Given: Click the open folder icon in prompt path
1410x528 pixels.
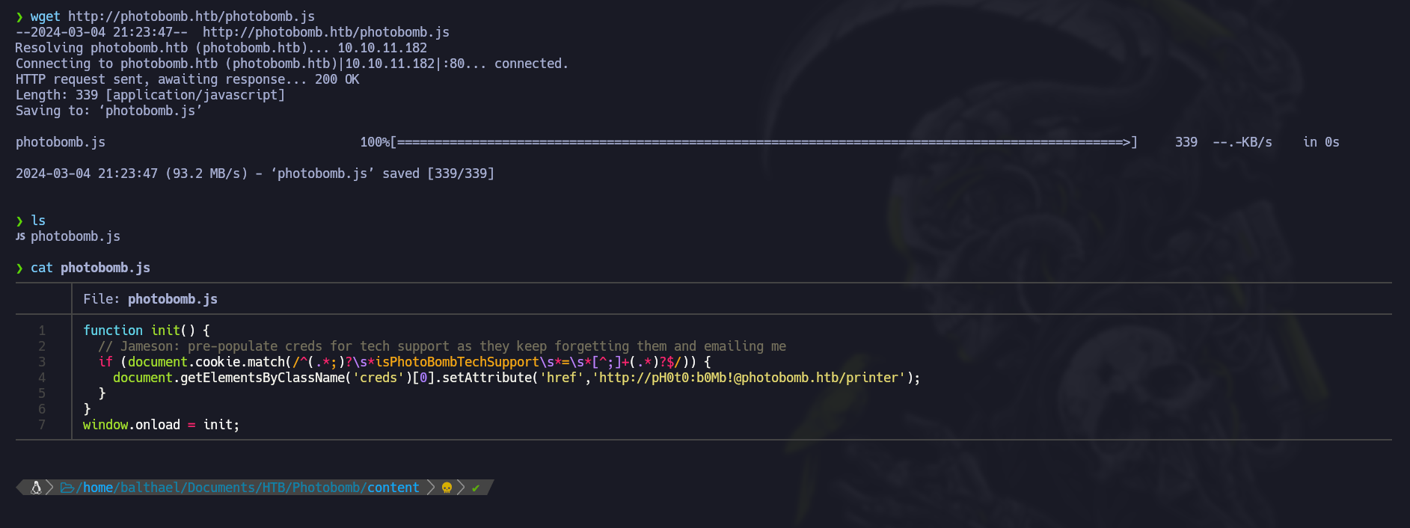Looking at the screenshot, I should point(67,488).
